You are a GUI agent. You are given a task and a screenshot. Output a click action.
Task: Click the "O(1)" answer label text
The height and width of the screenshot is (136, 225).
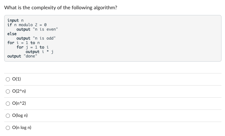(x=17, y=79)
